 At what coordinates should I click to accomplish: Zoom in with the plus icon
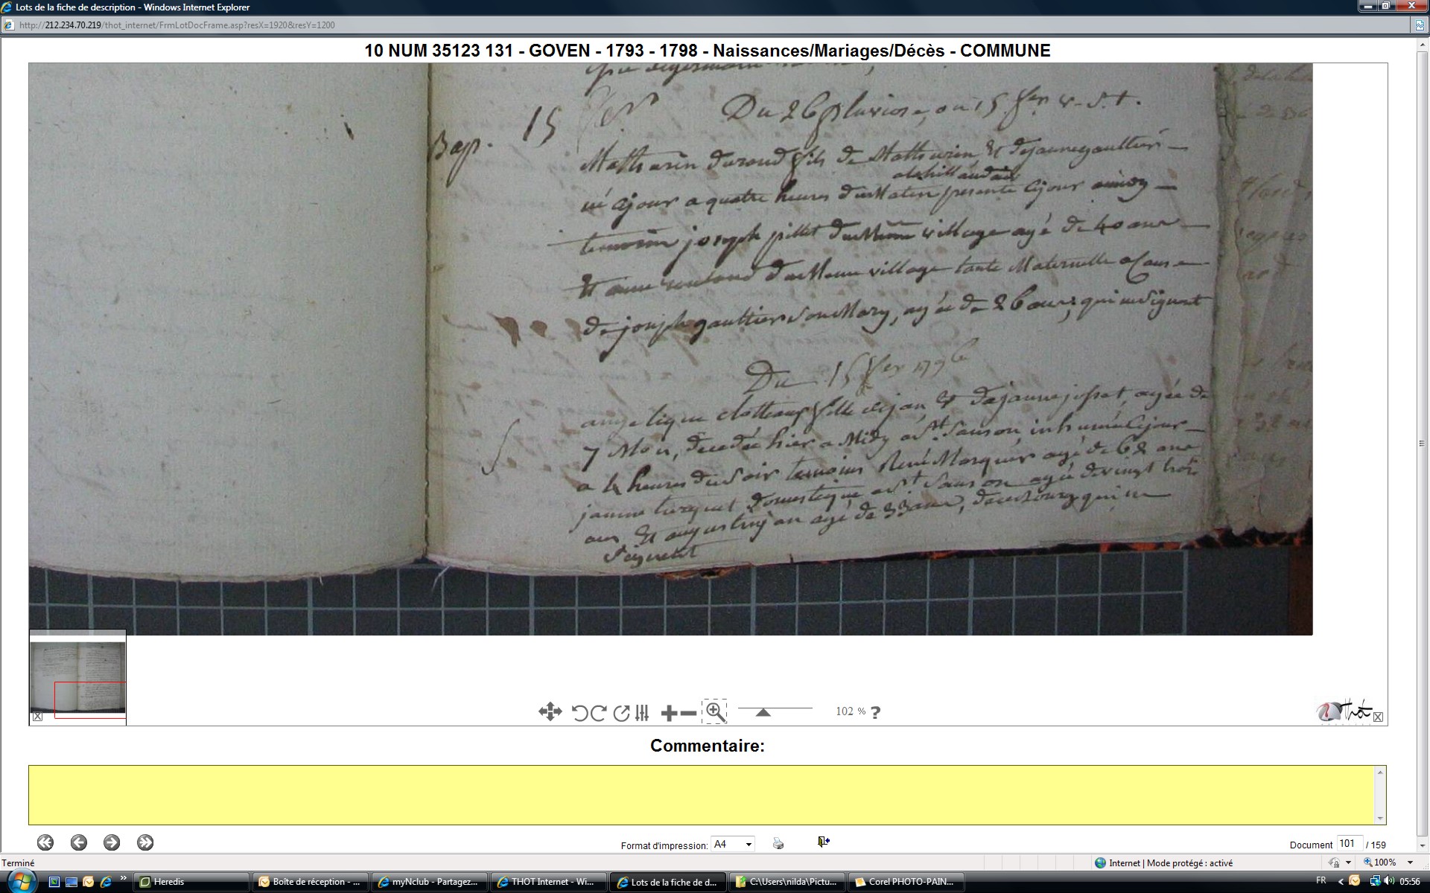(x=669, y=713)
